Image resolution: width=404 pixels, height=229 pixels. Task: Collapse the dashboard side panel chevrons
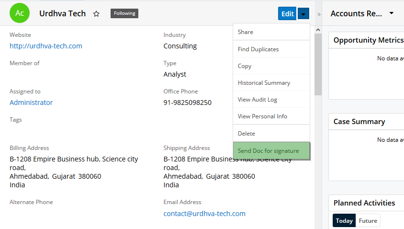319,14
